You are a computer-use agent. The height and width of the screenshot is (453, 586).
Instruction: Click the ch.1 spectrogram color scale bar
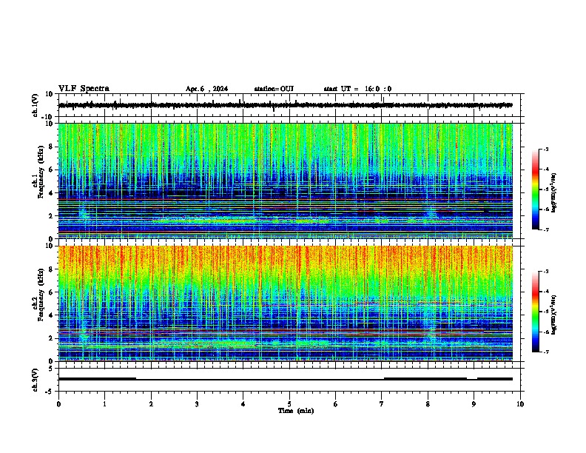tap(536, 189)
